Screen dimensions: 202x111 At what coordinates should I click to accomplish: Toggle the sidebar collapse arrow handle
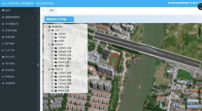38,65
